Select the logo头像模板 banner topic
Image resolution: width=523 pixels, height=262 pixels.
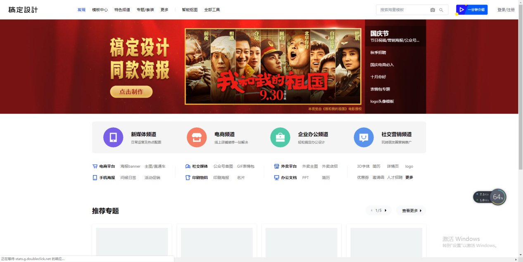[x=382, y=101]
